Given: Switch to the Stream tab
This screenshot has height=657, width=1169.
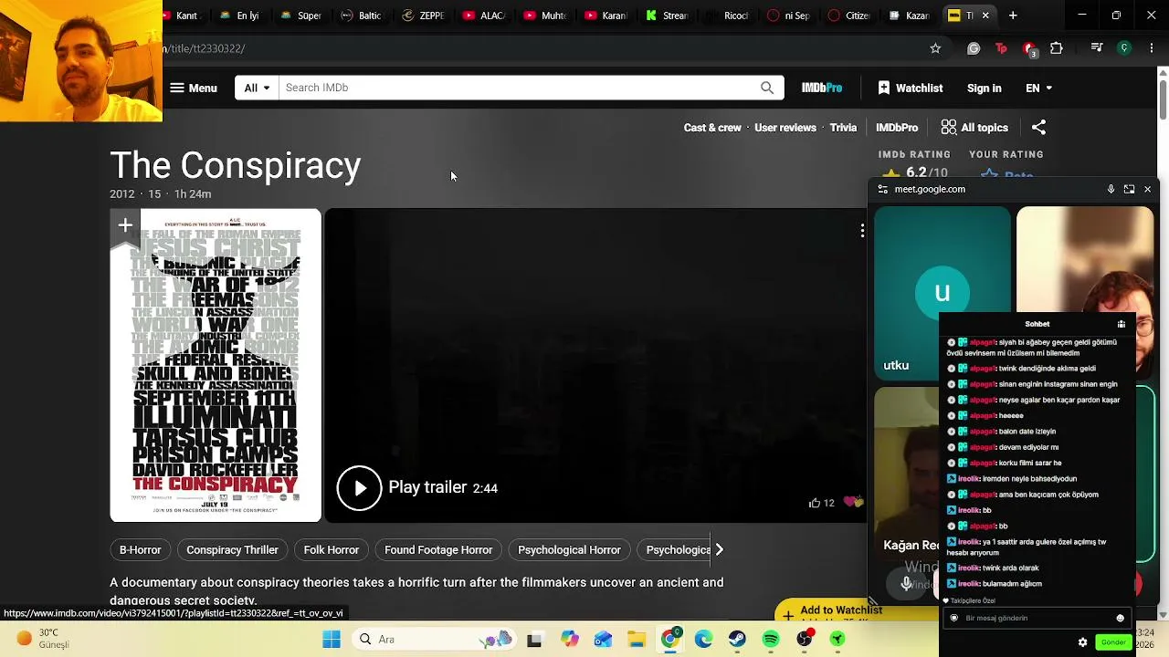Looking at the screenshot, I should 667,16.
